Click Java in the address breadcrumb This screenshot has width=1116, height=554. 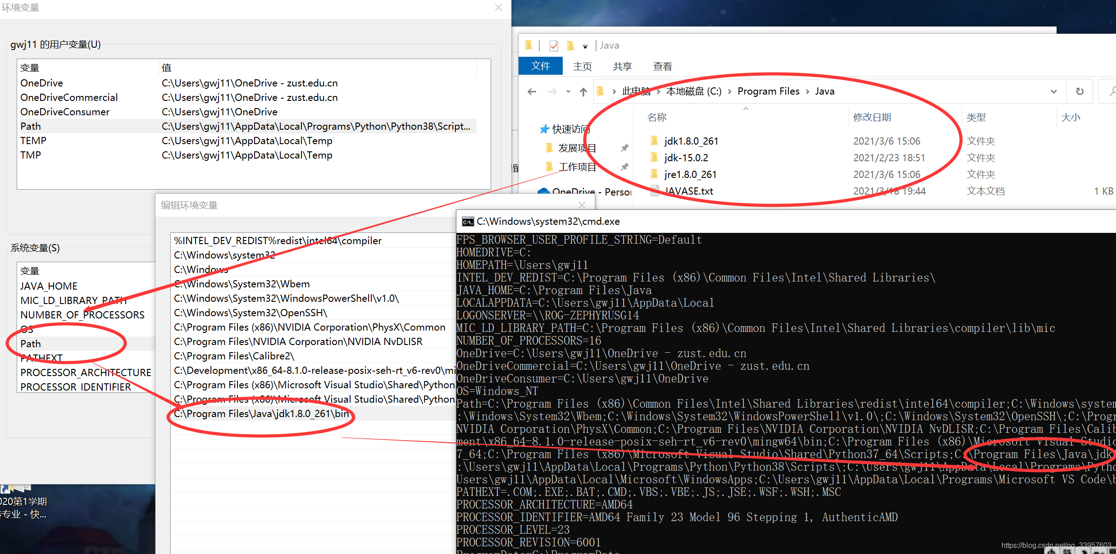pyautogui.click(x=824, y=91)
